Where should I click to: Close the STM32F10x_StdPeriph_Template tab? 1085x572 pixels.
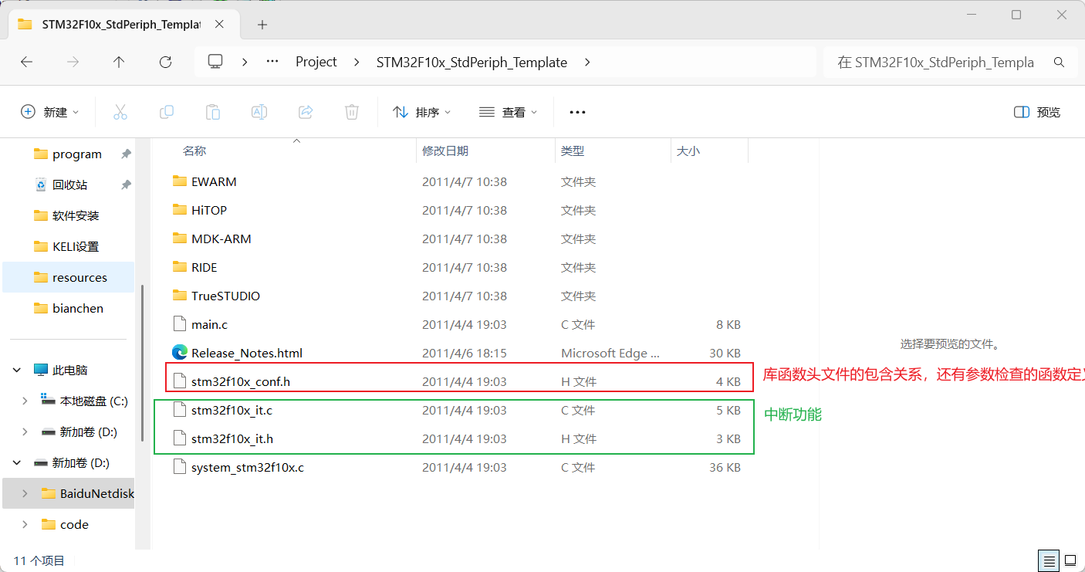pos(220,24)
